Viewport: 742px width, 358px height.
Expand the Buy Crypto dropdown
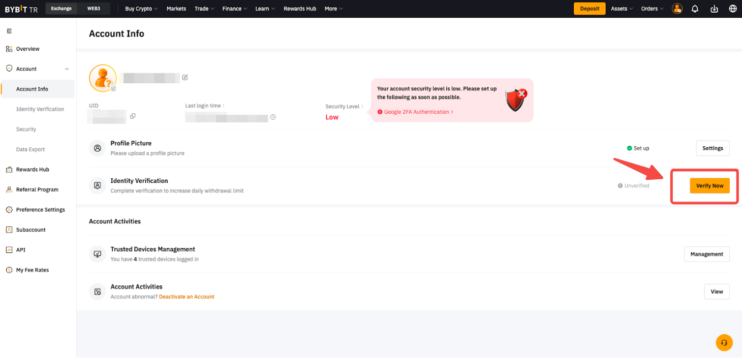click(141, 9)
